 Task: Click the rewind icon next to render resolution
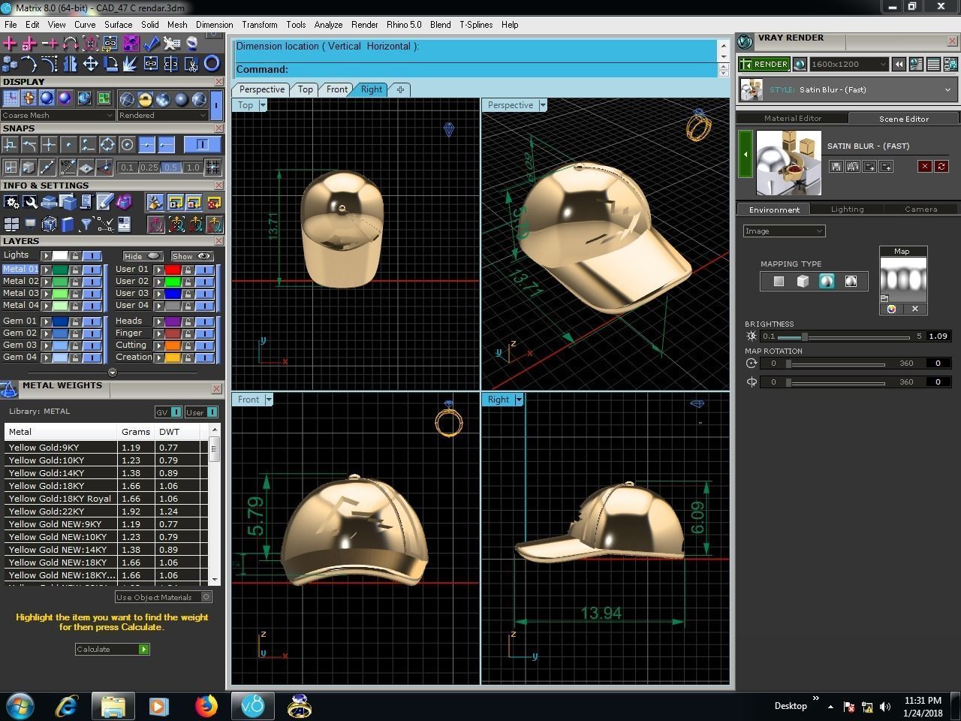(899, 65)
